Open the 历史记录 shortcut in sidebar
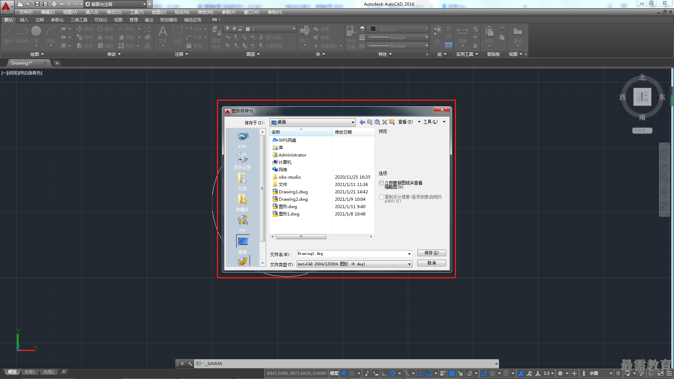The height and width of the screenshot is (379, 674). pos(243,161)
